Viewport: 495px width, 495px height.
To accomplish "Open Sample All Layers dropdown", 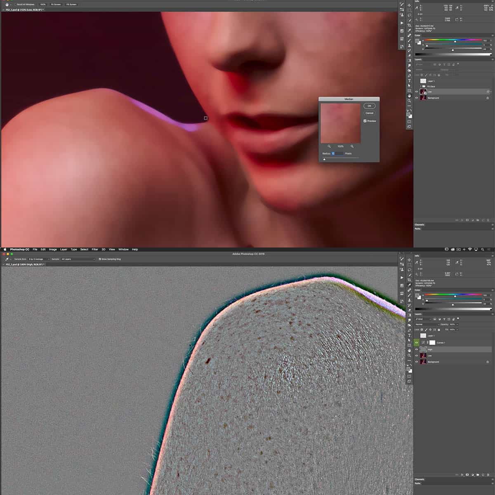I will pyautogui.click(x=78, y=259).
